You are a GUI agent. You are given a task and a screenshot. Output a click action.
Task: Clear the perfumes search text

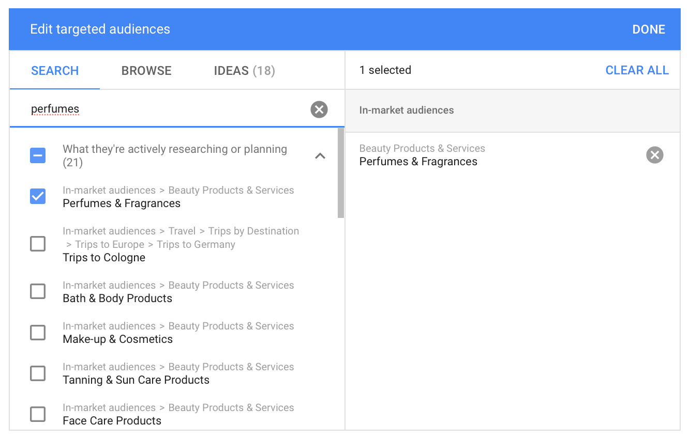319,109
